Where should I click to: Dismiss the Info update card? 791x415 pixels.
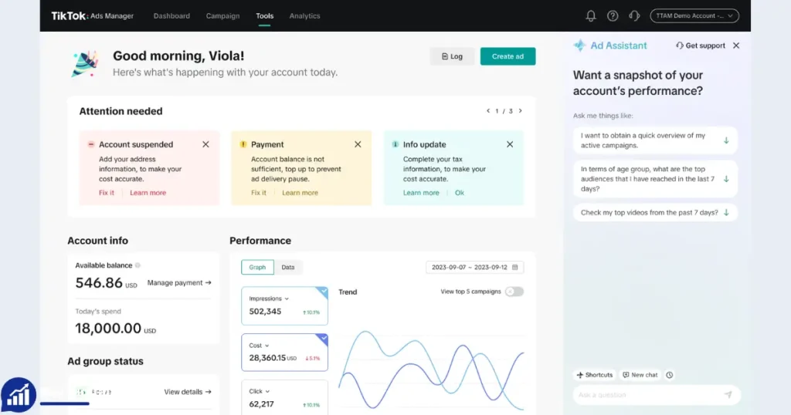tap(510, 144)
